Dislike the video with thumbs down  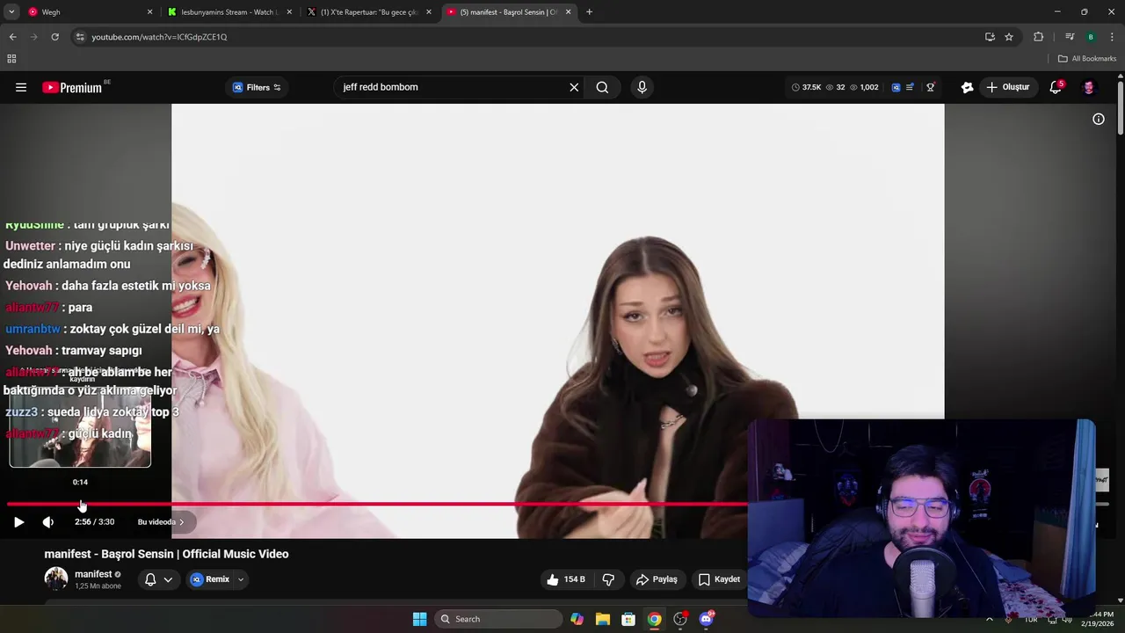[608, 579]
